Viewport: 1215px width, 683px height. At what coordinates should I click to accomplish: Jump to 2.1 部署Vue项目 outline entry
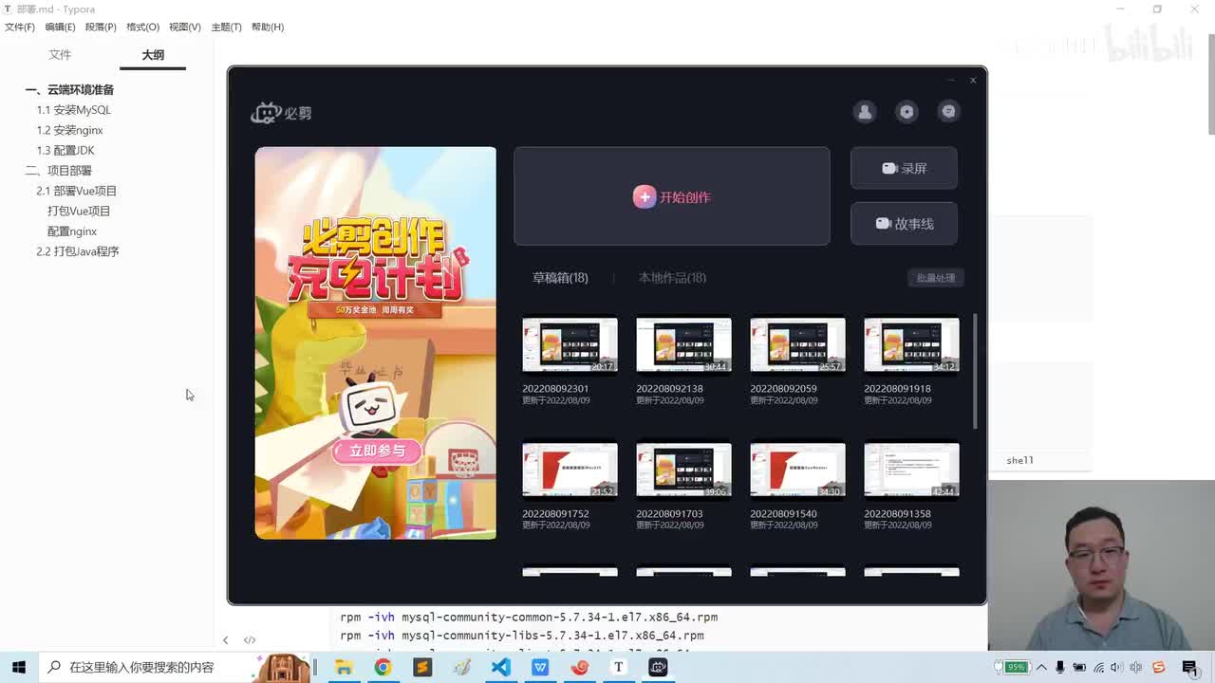pos(77,191)
